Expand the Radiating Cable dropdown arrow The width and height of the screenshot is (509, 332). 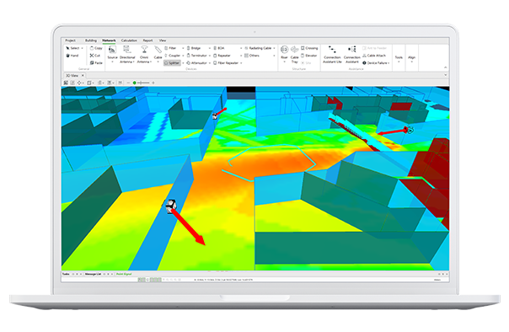pos(274,48)
